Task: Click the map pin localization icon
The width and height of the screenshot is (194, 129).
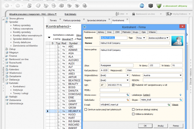Action: pos(180,95)
